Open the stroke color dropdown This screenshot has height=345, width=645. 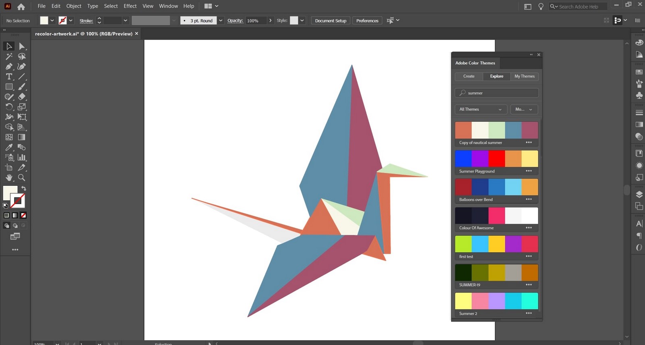(x=71, y=21)
